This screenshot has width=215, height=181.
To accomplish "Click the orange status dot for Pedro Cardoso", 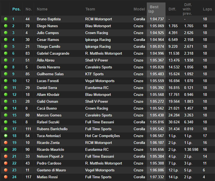I will click(x=6, y=163).
